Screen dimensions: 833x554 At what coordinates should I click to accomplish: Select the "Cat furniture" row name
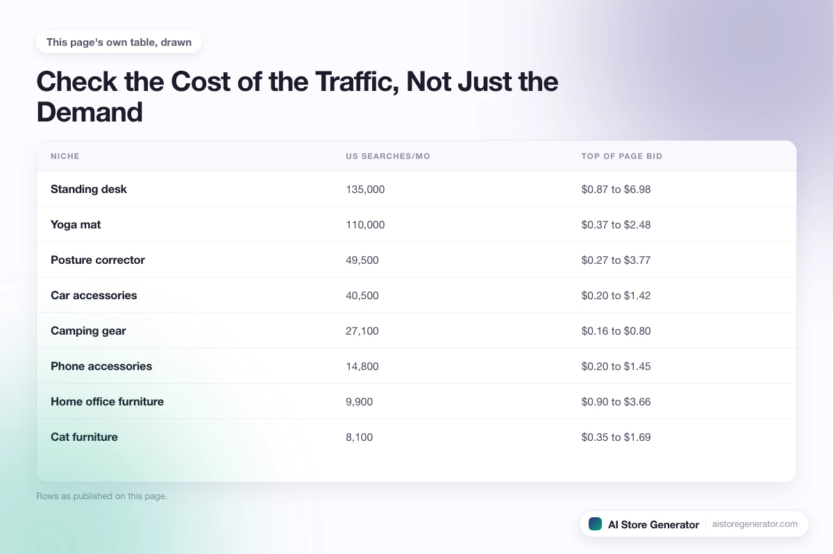pos(84,437)
